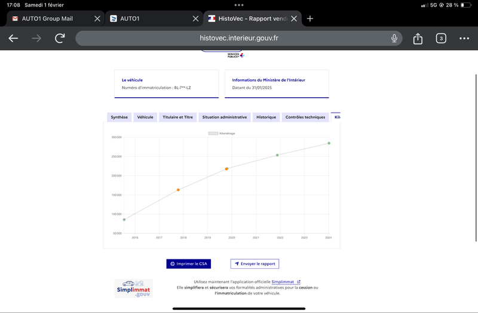478x313 pixels.
Task: Click the address bar histovec.interieur.gouv.fr
Action: coord(238,38)
